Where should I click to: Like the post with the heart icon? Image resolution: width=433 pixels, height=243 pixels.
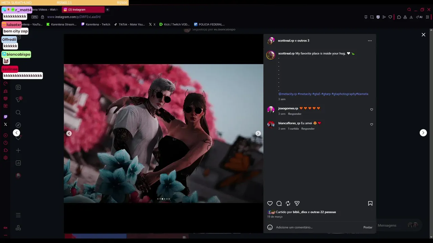pyautogui.click(x=270, y=204)
